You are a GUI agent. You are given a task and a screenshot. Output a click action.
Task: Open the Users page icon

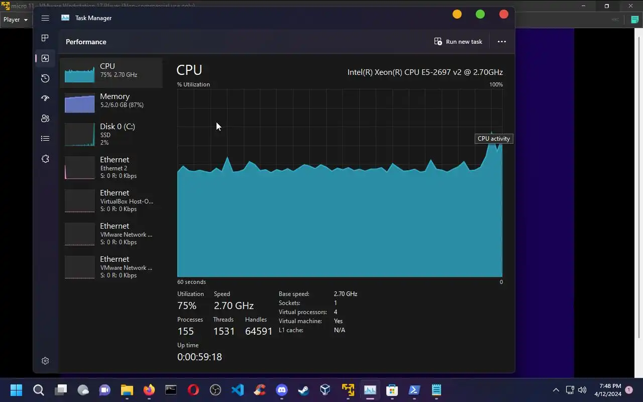point(45,119)
